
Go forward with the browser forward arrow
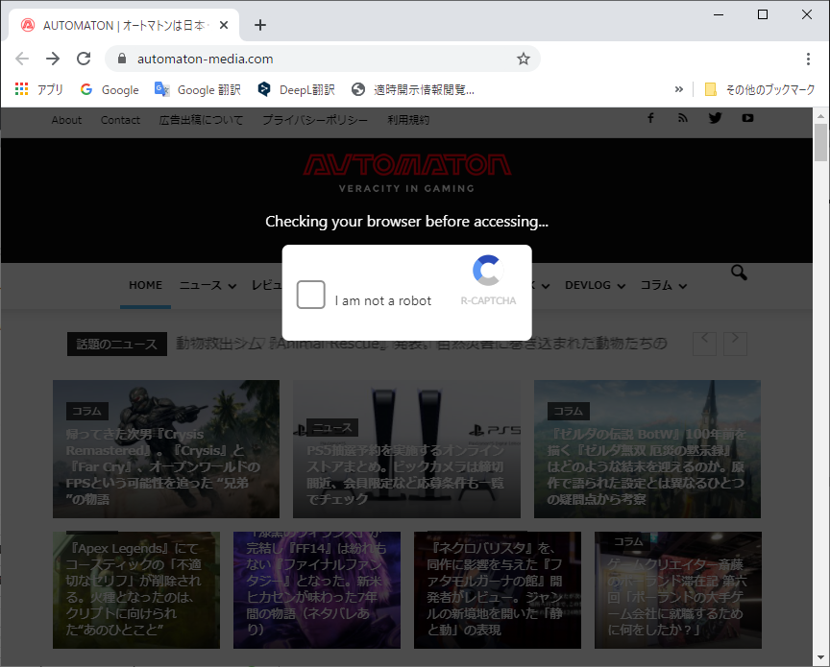click(x=53, y=59)
